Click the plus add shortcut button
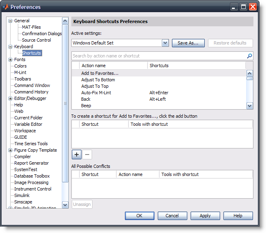This screenshot has width=266, height=233. pos(77,154)
